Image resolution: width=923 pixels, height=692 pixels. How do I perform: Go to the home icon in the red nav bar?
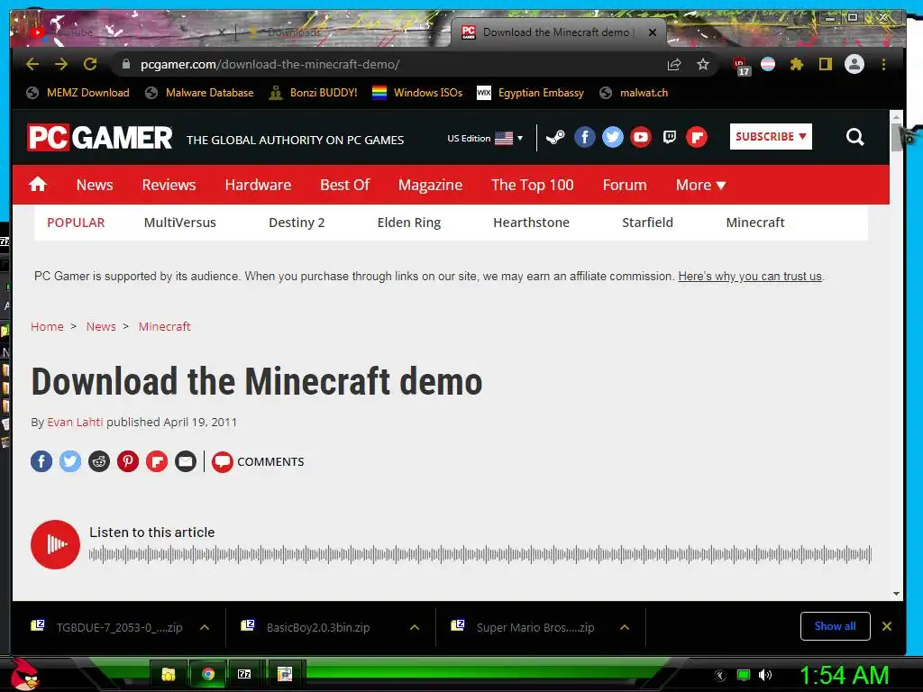point(38,184)
